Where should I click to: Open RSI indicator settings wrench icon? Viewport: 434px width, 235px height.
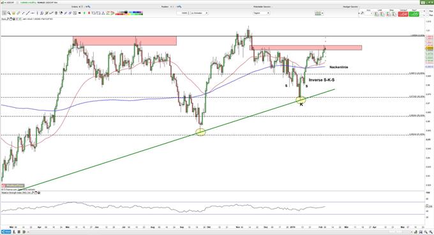click(33, 193)
